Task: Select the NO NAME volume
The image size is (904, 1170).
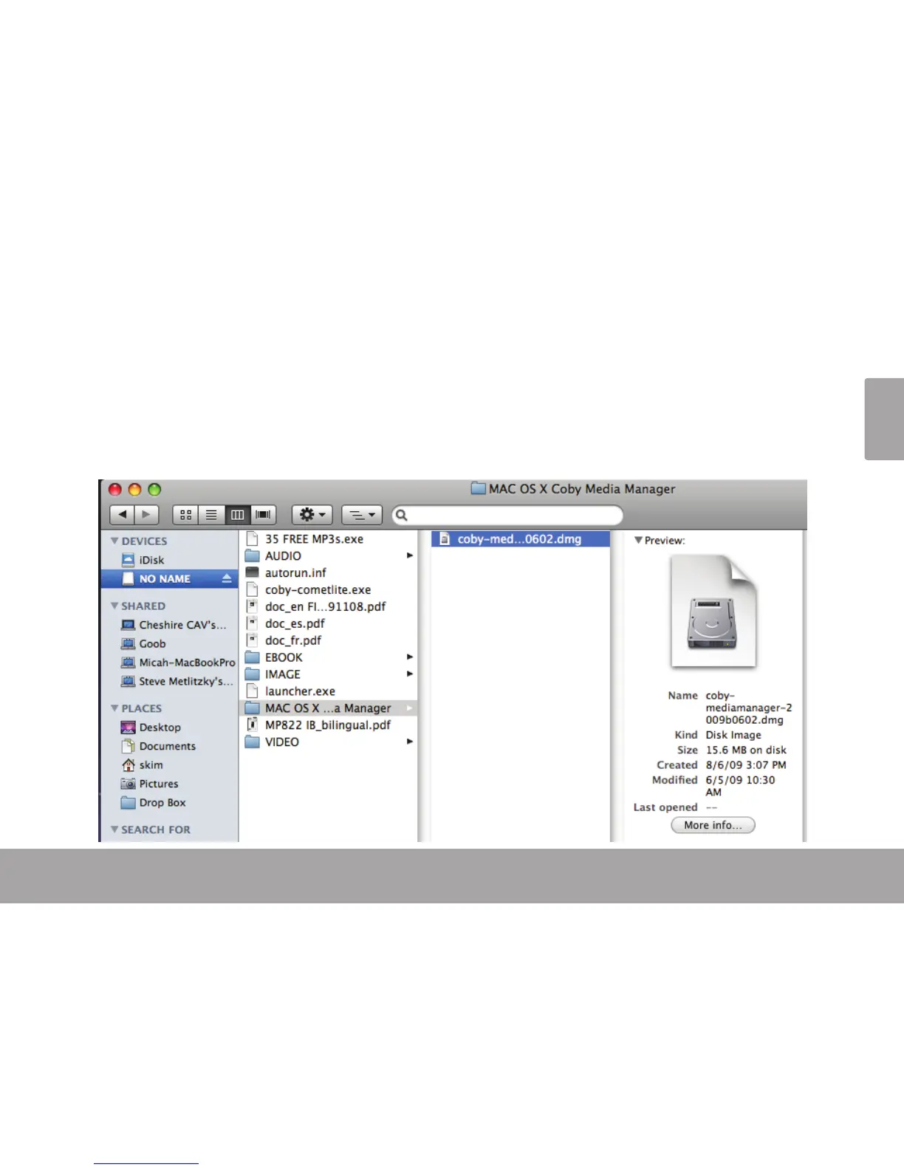Action: click(x=170, y=579)
